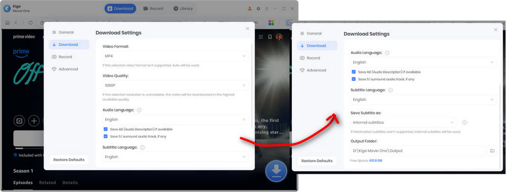Screen dimensions: 506x192
Task: Click the Prime Video bookmark icon
Action: pos(270,37)
